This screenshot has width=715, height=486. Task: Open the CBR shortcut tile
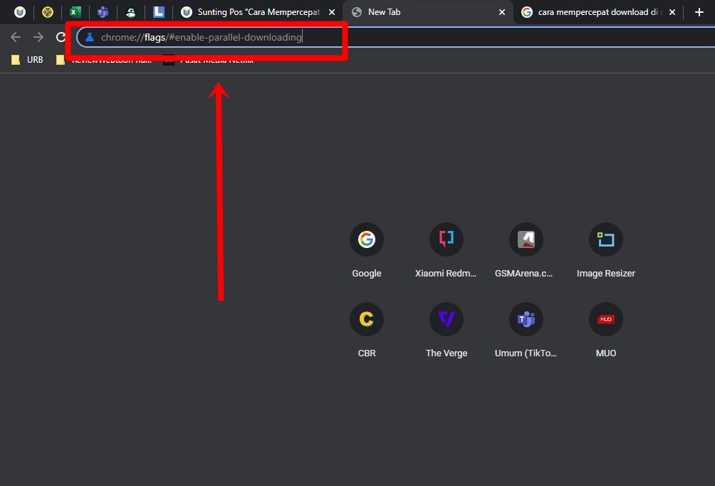coord(366,320)
